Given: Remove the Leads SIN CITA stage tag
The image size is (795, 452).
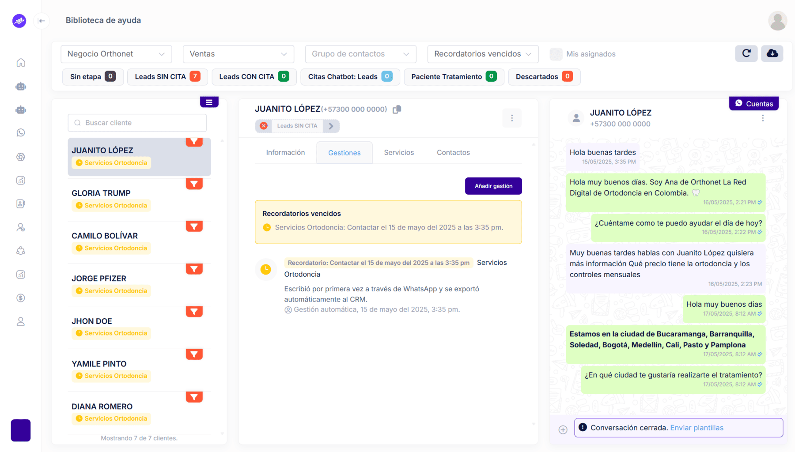Looking at the screenshot, I should tap(264, 126).
